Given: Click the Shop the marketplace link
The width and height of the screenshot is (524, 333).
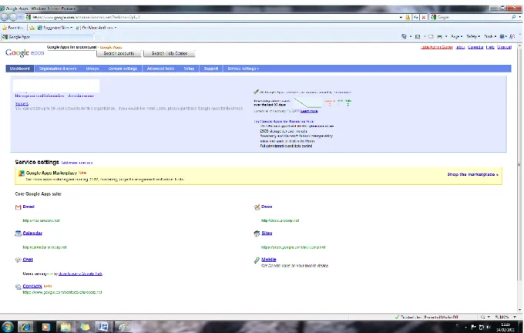Looking at the screenshot, I should coord(472,174).
